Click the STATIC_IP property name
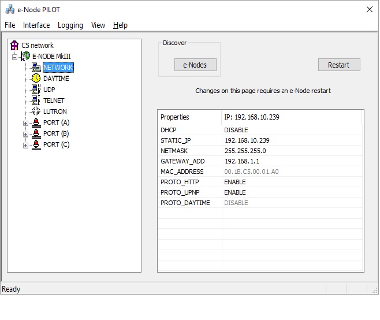The width and height of the screenshot is (380, 320). point(176,140)
